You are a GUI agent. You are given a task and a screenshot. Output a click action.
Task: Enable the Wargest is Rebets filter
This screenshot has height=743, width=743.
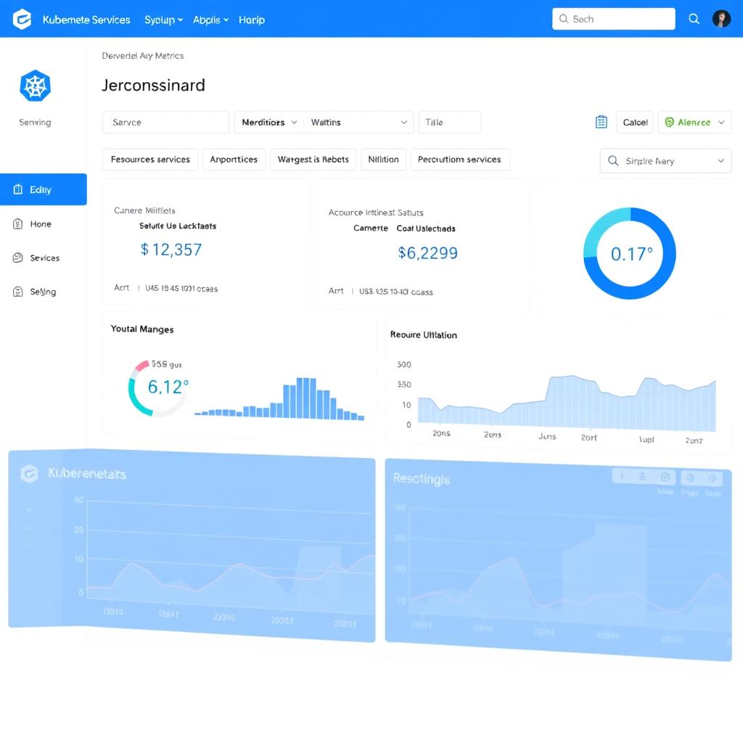[313, 159]
